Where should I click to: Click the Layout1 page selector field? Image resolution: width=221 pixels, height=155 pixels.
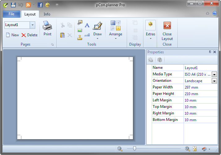[17, 25]
